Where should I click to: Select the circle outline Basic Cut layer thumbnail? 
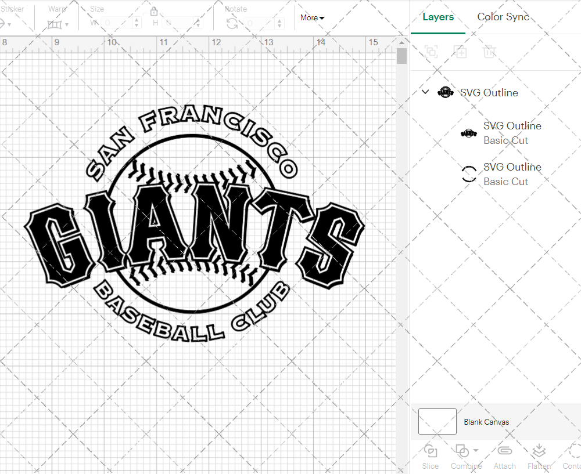pyautogui.click(x=469, y=174)
